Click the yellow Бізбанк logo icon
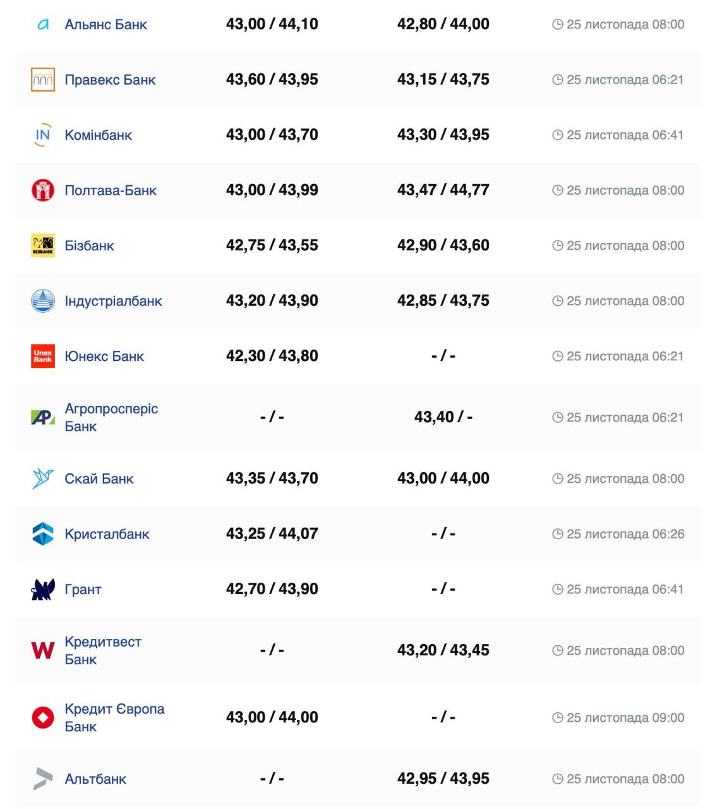705x809 pixels. [x=43, y=245]
